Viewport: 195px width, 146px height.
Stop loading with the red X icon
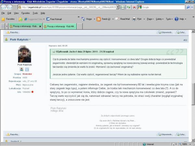[134, 7]
